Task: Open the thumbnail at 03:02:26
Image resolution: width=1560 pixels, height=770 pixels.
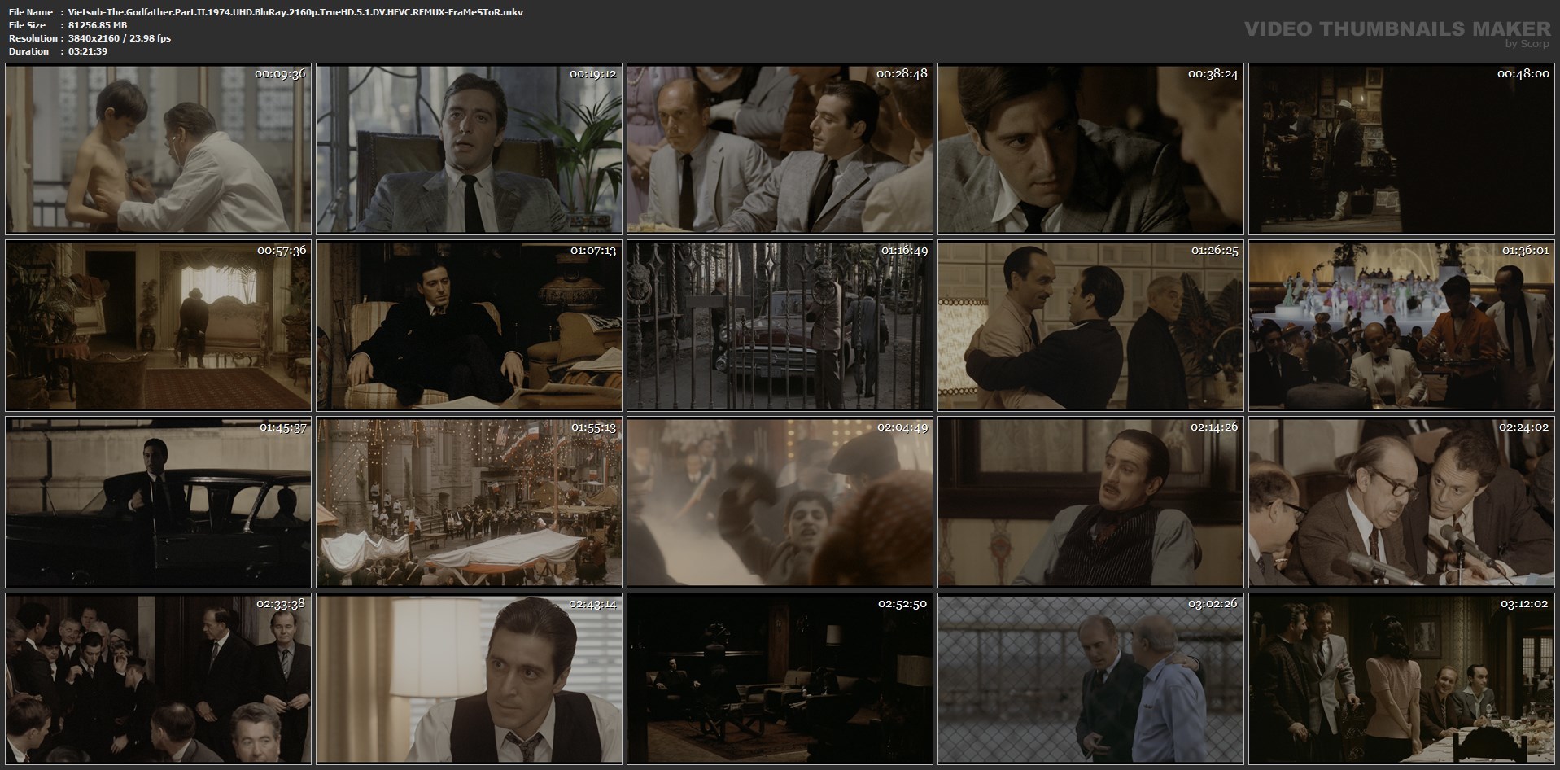Action: point(1091,679)
